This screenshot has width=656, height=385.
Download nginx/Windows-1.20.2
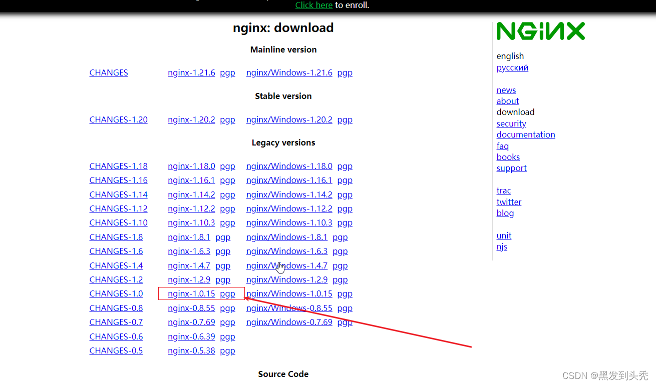[x=289, y=119]
